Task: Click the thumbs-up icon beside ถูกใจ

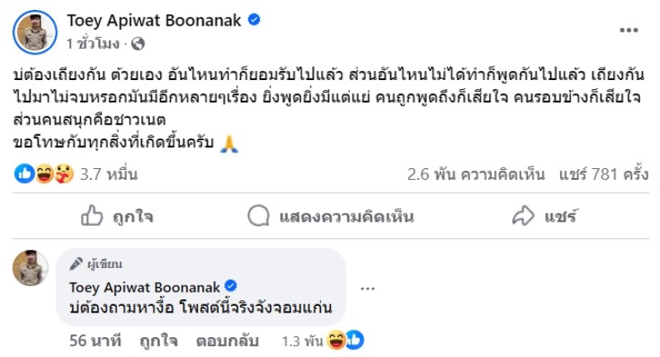Action: click(x=91, y=217)
